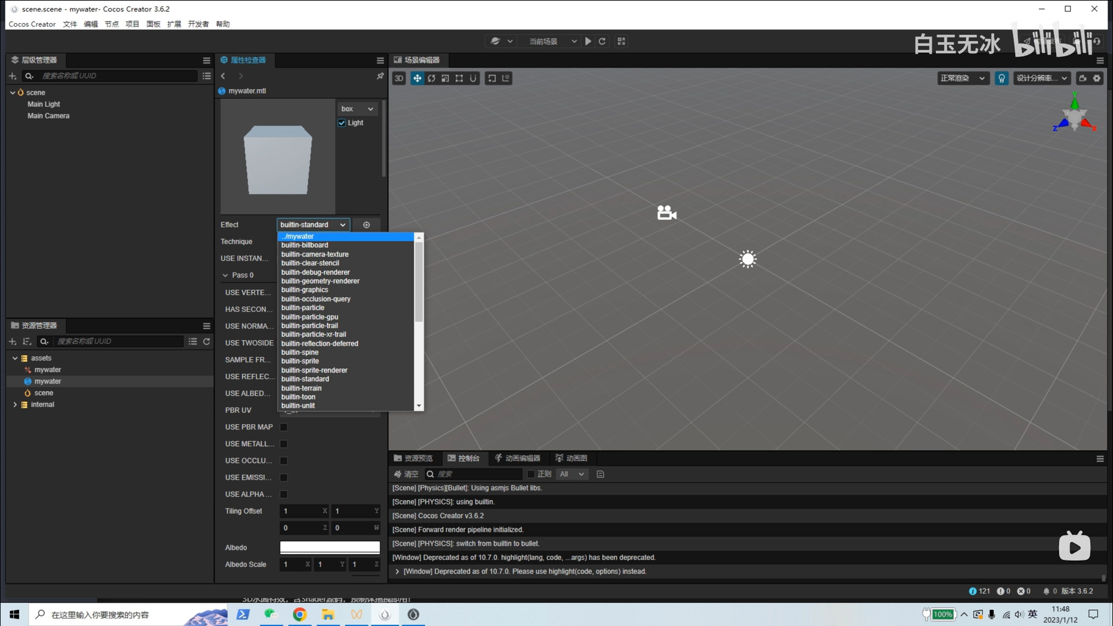Select the Rotate transform tool
Viewport: 1113px width, 626px height.
click(x=431, y=78)
